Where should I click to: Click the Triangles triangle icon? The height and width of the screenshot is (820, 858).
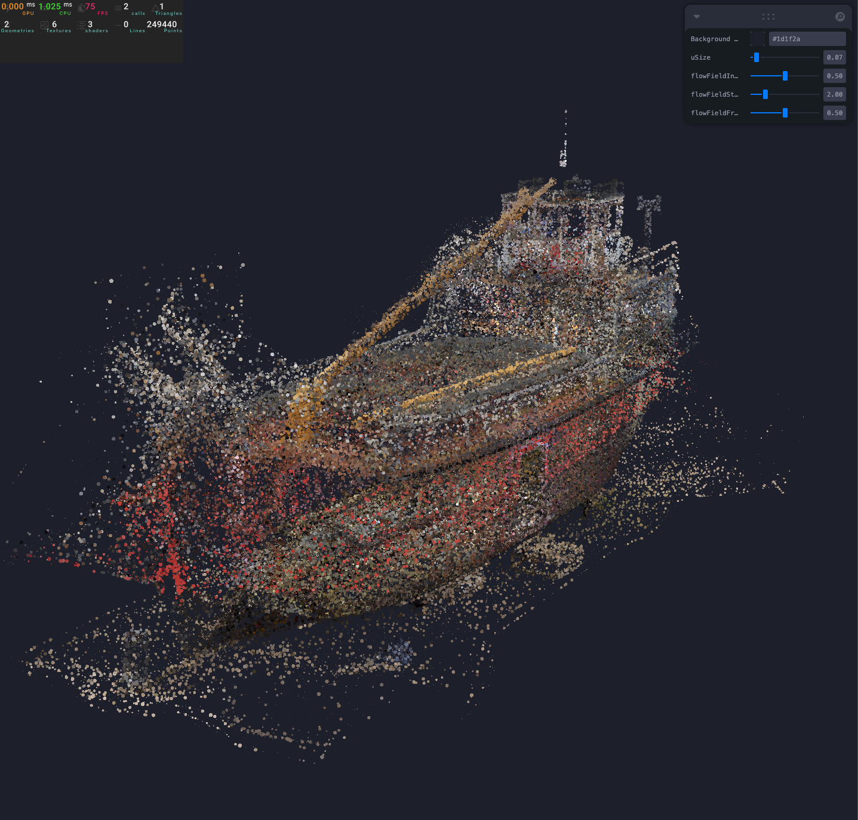point(155,8)
